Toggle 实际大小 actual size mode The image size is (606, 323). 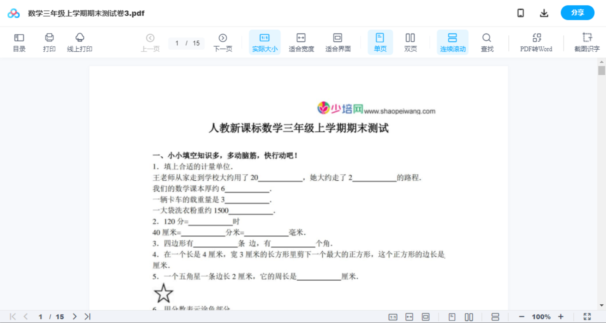265,42
